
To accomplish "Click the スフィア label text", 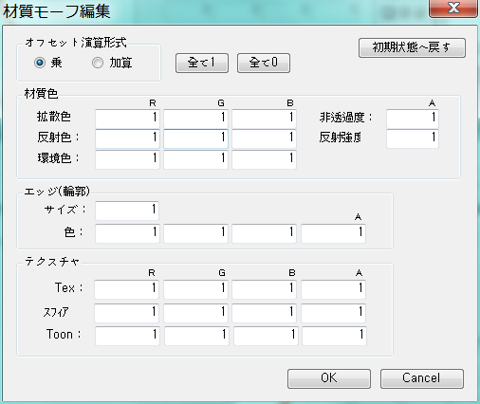I will pyautogui.click(x=55, y=312).
